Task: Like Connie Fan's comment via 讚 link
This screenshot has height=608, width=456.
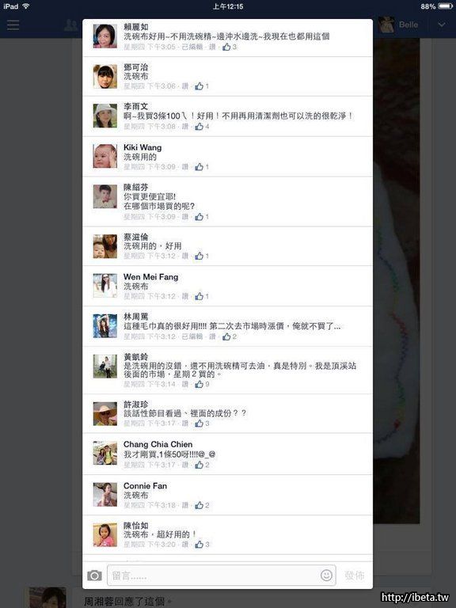Action: pyautogui.click(x=185, y=505)
